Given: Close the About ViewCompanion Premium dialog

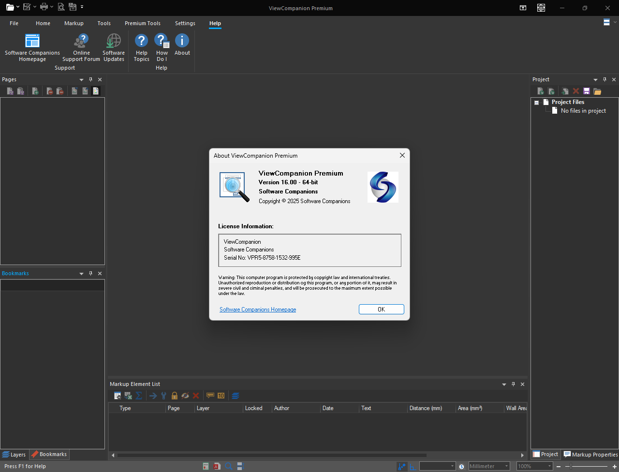Looking at the screenshot, I should pos(402,155).
